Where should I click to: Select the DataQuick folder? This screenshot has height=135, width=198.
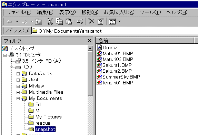pos(40,73)
